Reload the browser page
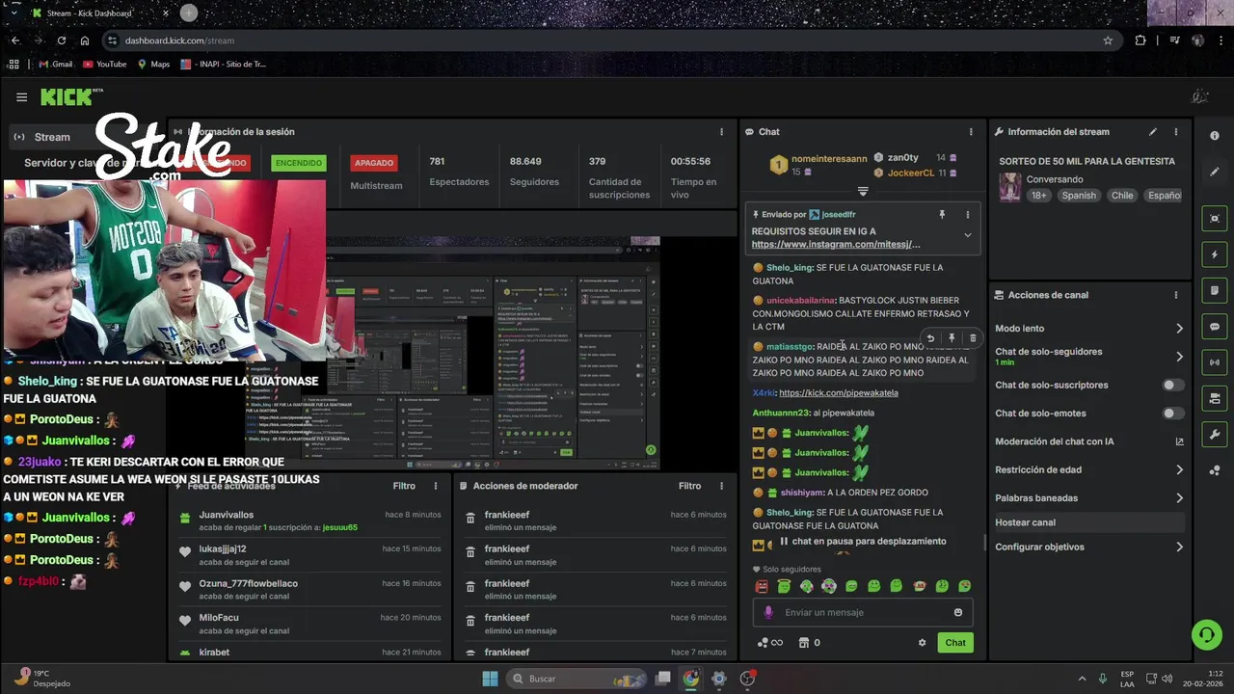The width and height of the screenshot is (1234, 694). pyautogui.click(x=62, y=40)
